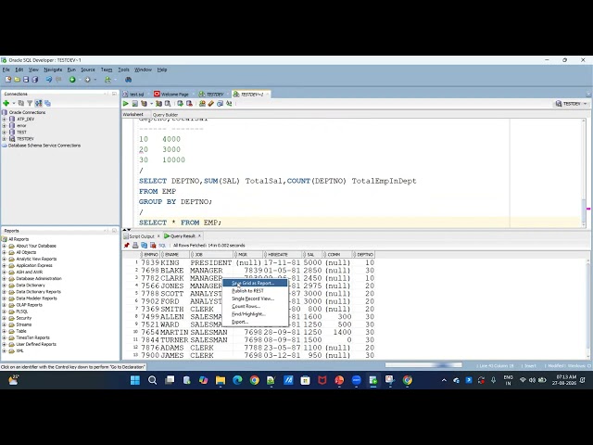593x445 pixels.
Task: Run the statement with the green play icon
Action: [126, 104]
